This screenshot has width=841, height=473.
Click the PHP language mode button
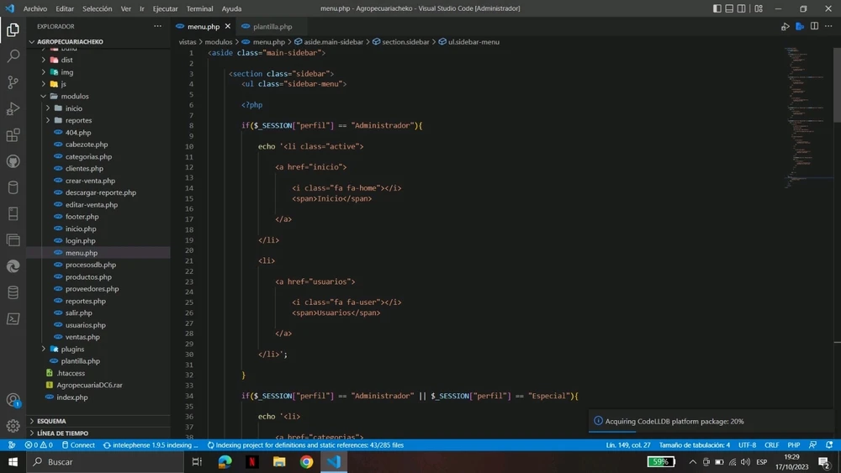(x=793, y=445)
